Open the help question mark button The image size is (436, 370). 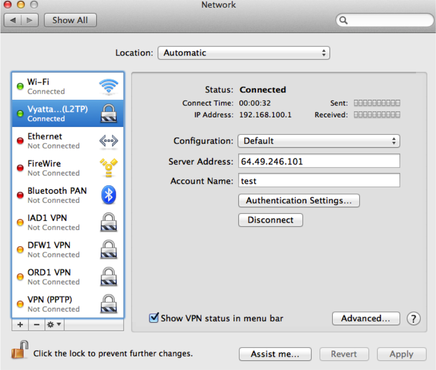(414, 318)
